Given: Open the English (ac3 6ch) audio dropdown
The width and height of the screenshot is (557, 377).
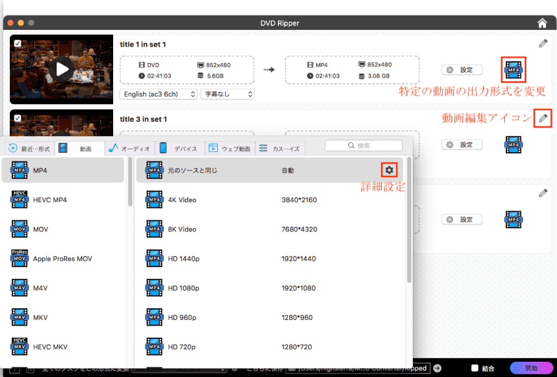Looking at the screenshot, I should click(x=158, y=94).
